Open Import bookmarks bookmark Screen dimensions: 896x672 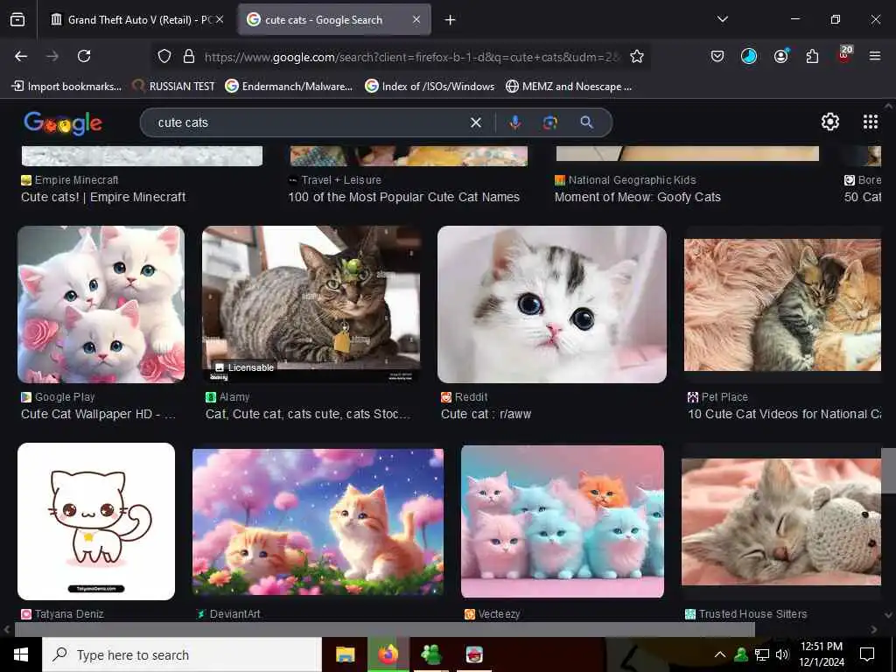click(66, 87)
